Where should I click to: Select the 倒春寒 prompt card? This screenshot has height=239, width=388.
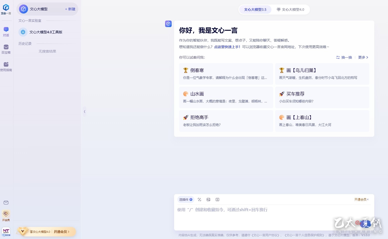tap(226, 74)
